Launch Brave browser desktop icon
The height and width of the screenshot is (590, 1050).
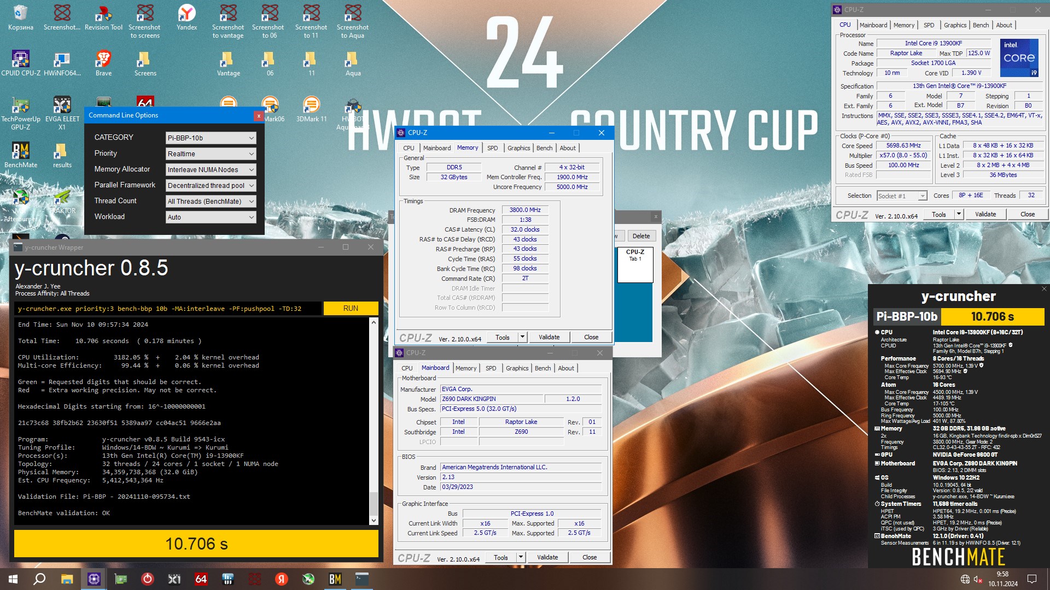tap(103, 63)
